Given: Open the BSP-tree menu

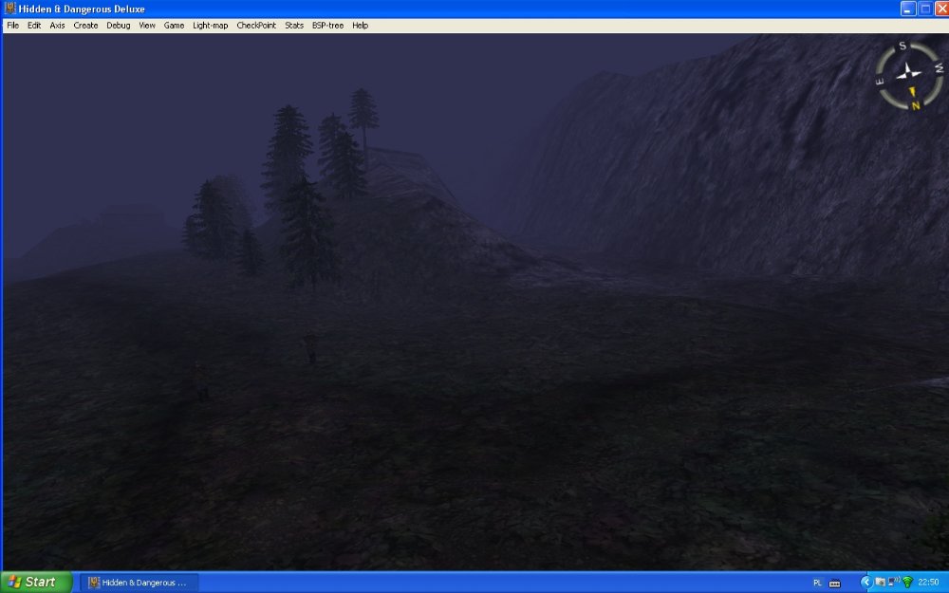Looking at the screenshot, I should (x=327, y=26).
